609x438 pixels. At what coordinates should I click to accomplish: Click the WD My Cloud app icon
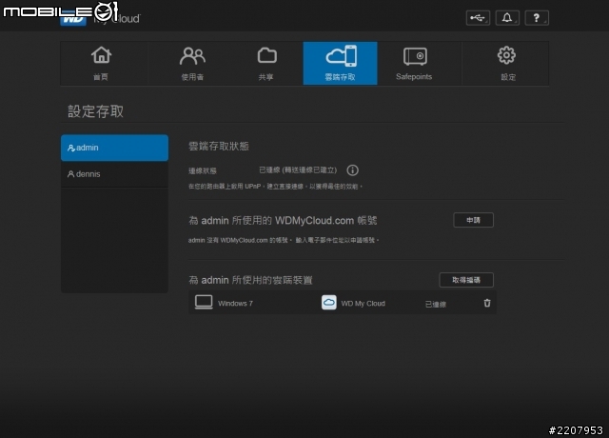click(329, 303)
